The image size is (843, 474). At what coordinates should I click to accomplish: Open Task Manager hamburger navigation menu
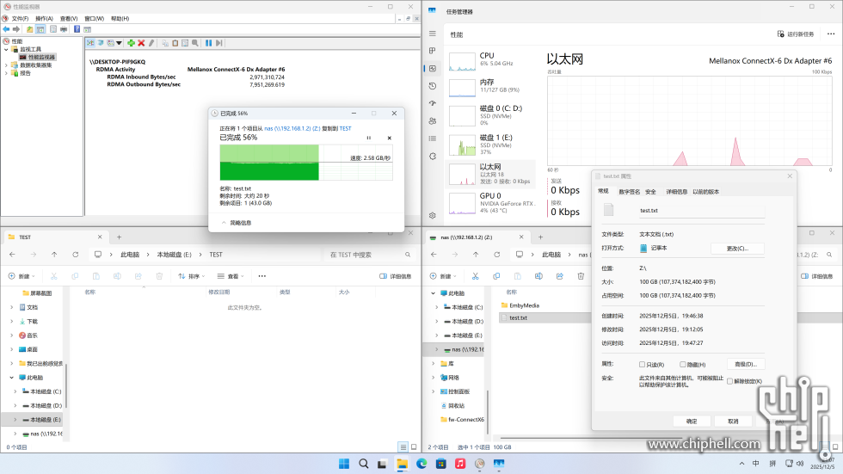click(432, 34)
